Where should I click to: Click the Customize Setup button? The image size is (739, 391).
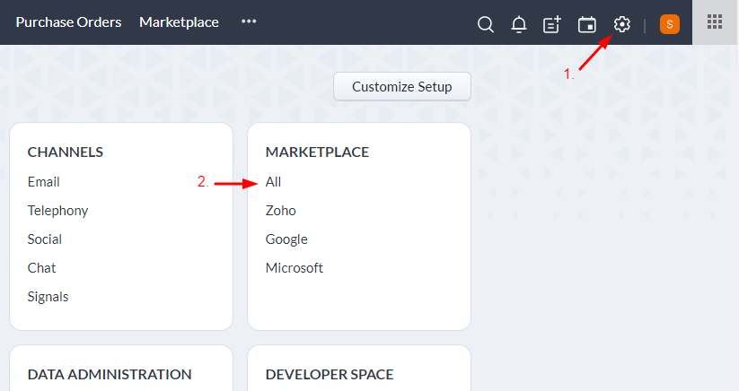(x=402, y=87)
